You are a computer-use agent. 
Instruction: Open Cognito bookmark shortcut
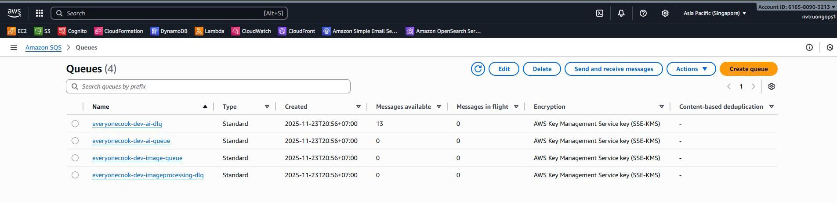(x=72, y=31)
